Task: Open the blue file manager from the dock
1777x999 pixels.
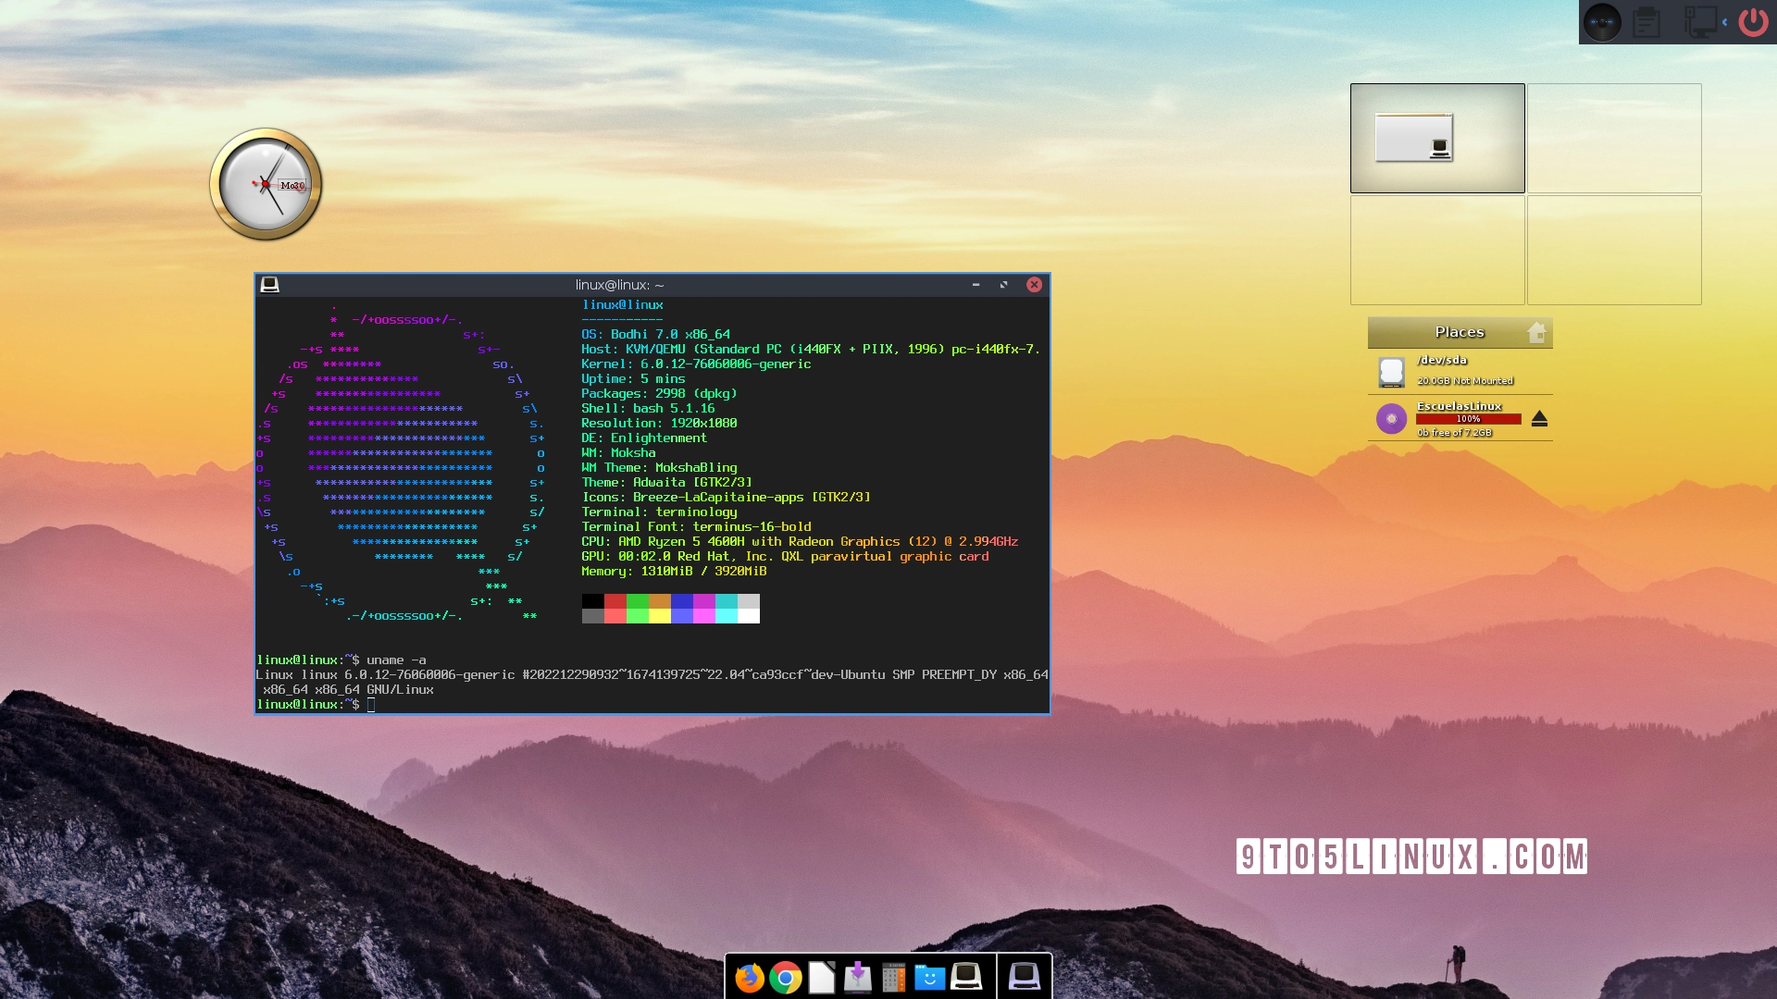Action: [929, 976]
